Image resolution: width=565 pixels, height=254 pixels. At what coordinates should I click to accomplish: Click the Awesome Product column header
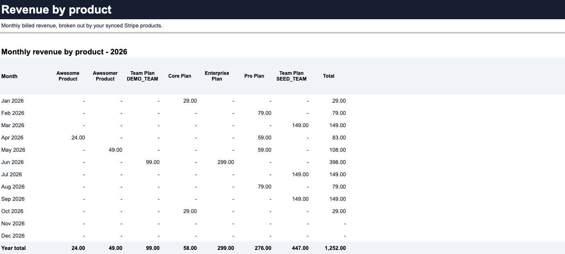click(68, 76)
